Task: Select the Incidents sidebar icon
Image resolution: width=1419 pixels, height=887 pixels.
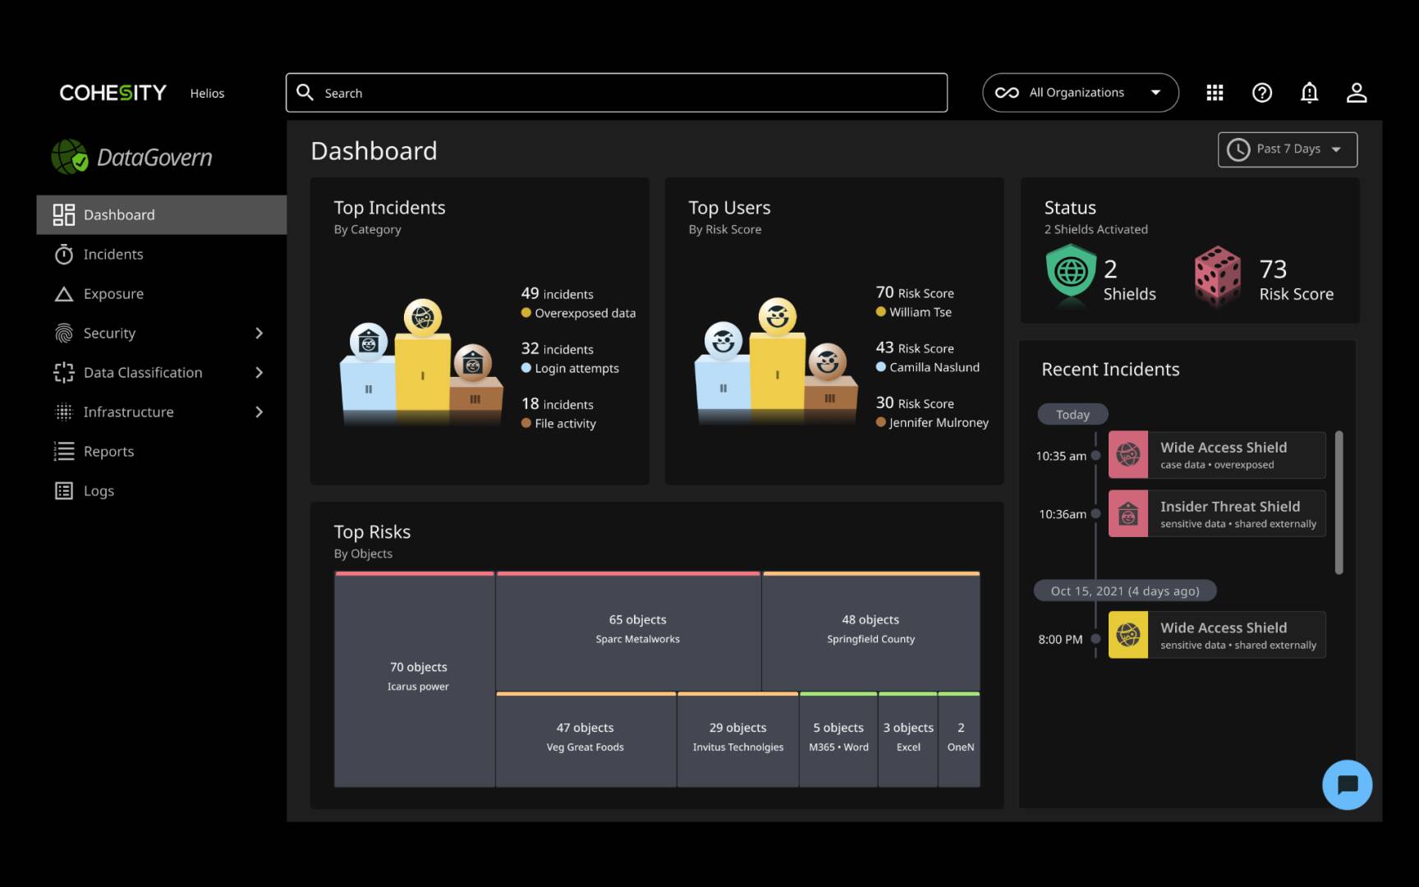Action: (x=62, y=254)
